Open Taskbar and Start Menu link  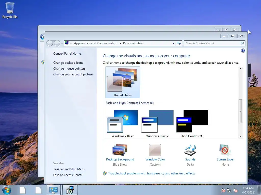pyautogui.click(x=69, y=169)
